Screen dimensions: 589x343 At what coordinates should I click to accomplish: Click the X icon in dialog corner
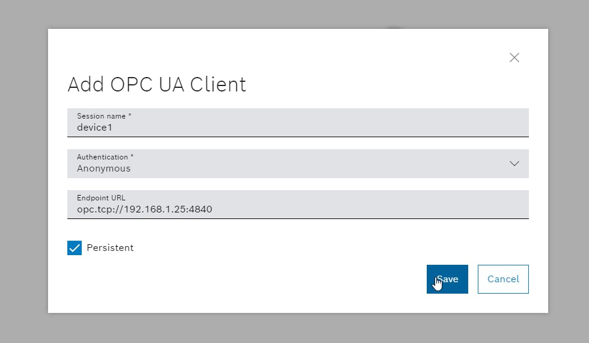coord(514,58)
